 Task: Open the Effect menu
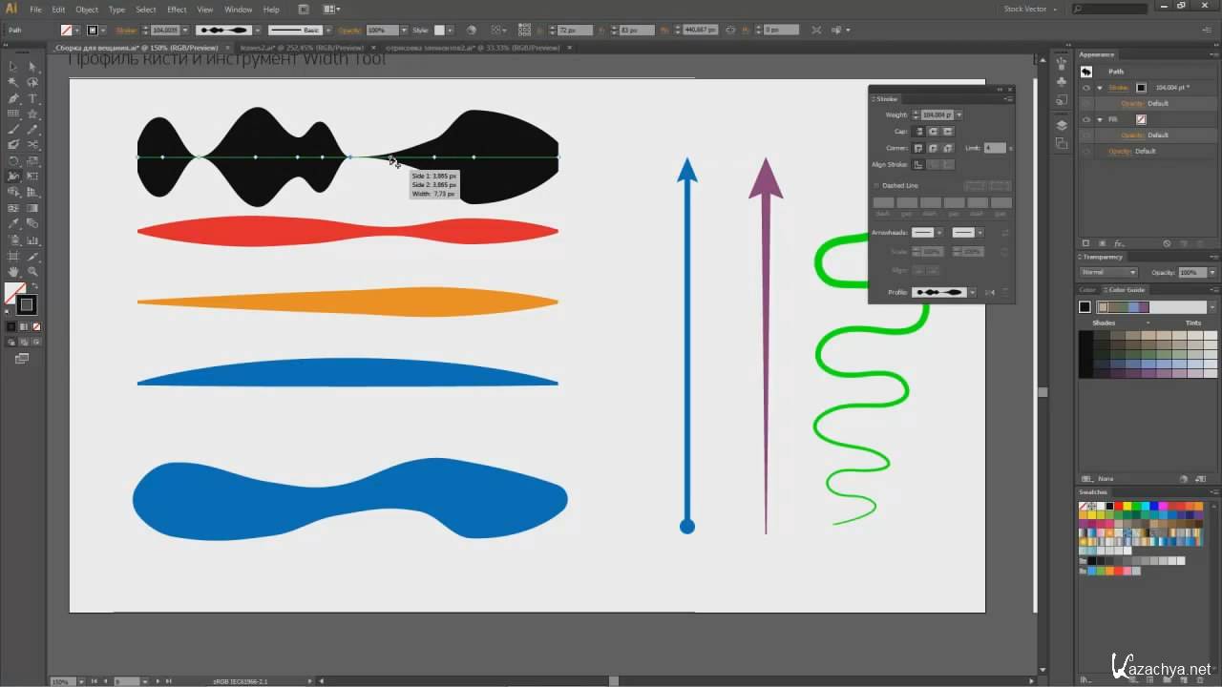pyautogui.click(x=177, y=10)
